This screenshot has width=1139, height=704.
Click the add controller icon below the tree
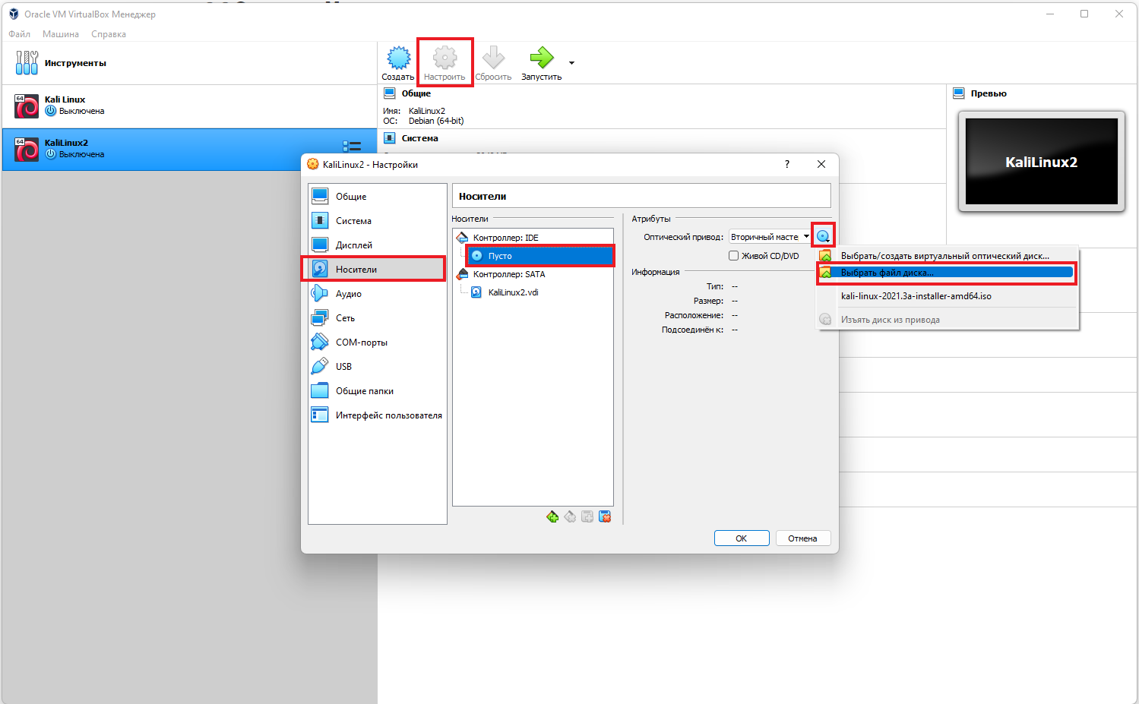point(552,517)
